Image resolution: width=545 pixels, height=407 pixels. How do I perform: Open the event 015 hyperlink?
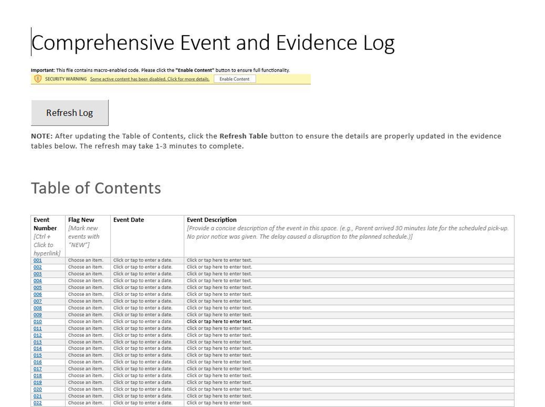38,355
